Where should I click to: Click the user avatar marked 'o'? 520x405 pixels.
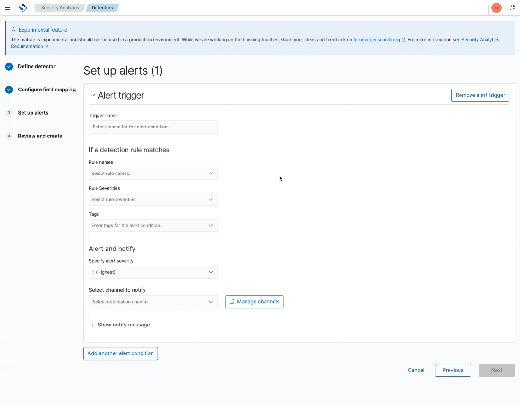496,8
